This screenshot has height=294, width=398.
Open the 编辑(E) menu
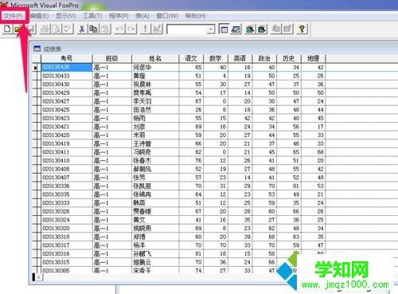coord(39,16)
